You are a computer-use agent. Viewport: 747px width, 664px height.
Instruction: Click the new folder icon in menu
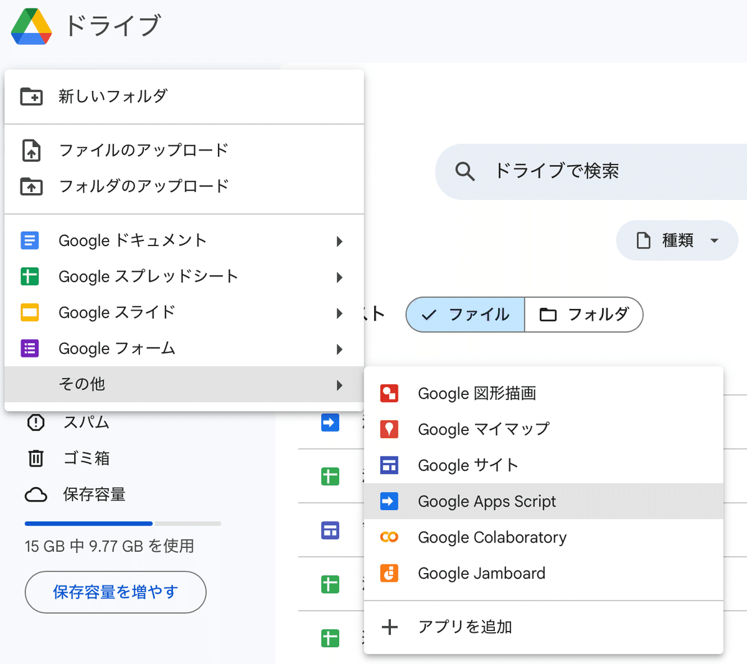31,97
